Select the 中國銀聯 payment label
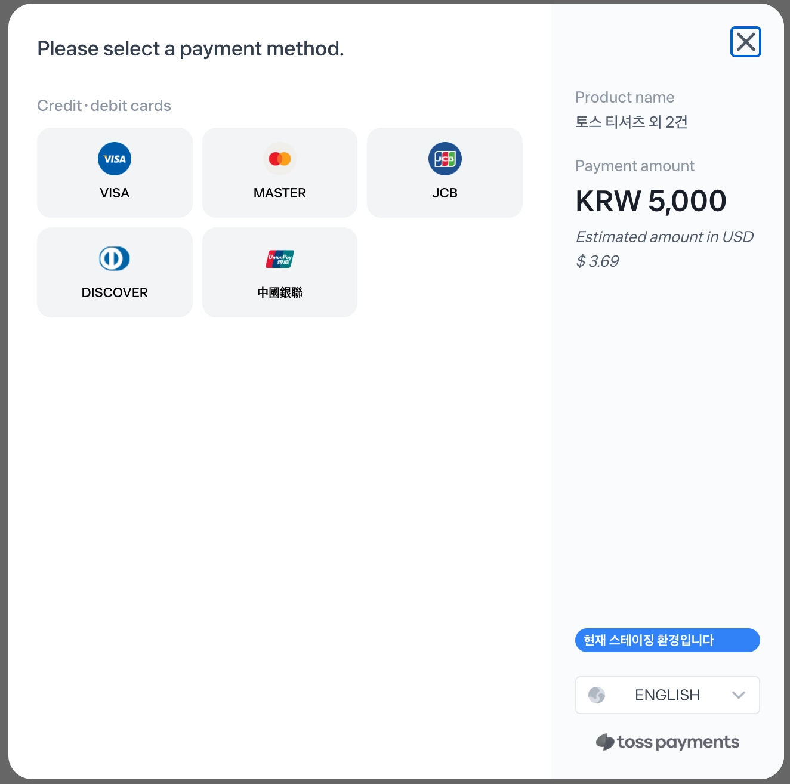This screenshot has width=790, height=784. [280, 292]
